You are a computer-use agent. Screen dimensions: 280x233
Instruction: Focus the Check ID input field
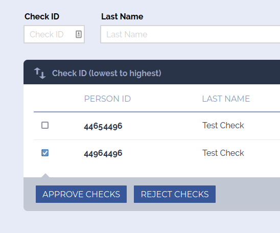pyautogui.click(x=54, y=34)
